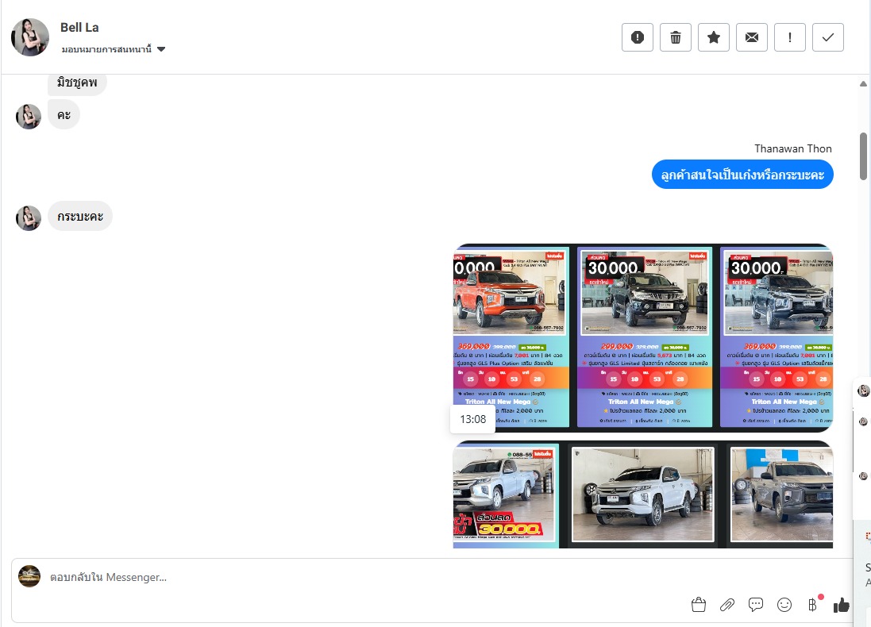Click the scroll-up arrow on chat scrollbar
Viewport: 871px width, 627px height.
pyautogui.click(x=863, y=83)
